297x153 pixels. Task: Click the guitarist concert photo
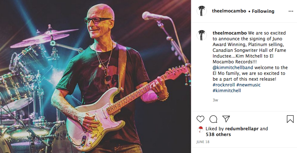click(96, 76)
